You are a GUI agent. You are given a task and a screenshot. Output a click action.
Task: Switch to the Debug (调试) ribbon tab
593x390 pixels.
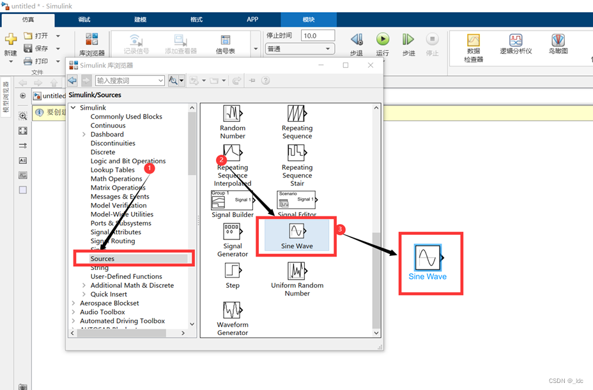click(84, 19)
